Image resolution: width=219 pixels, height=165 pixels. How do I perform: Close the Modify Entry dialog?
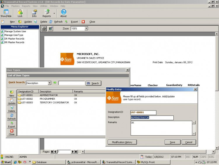click(x=195, y=89)
